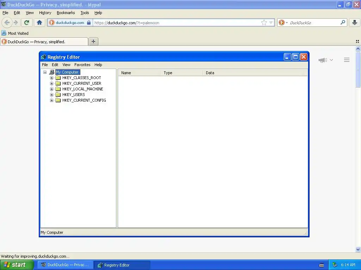
Task: Open the Windows Start button
Action: tap(17, 265)
